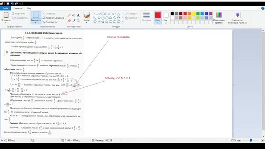
Task: Select the Text tool letter A
Action: (x=78, y=15)
